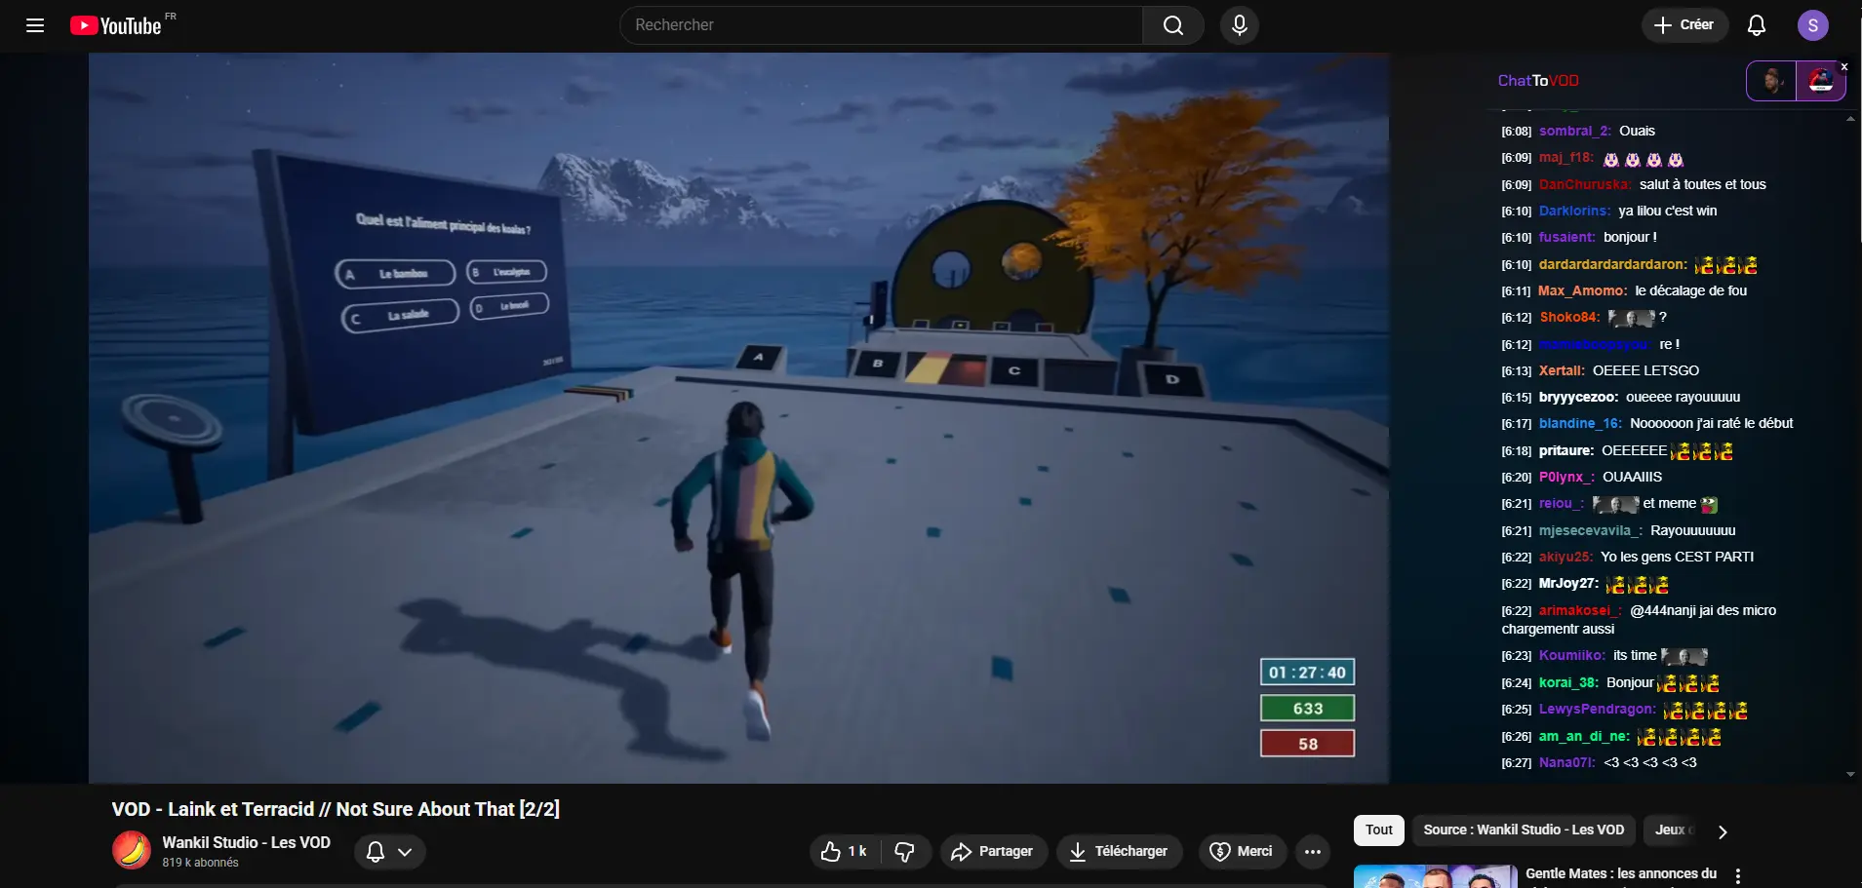Click the YouTube home logo
Image resolution: width=1862 pixels, height=888 pixels.
click(117, 25)
